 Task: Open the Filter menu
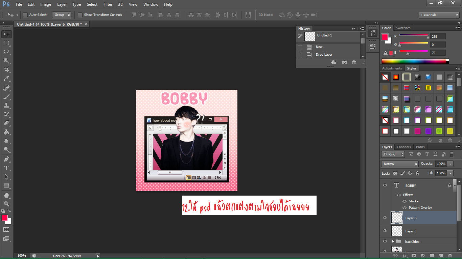(108, 4)
